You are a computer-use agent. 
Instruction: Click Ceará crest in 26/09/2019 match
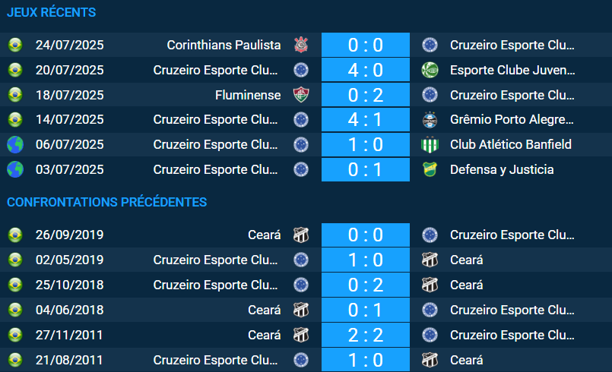click(x=301, y=235)
